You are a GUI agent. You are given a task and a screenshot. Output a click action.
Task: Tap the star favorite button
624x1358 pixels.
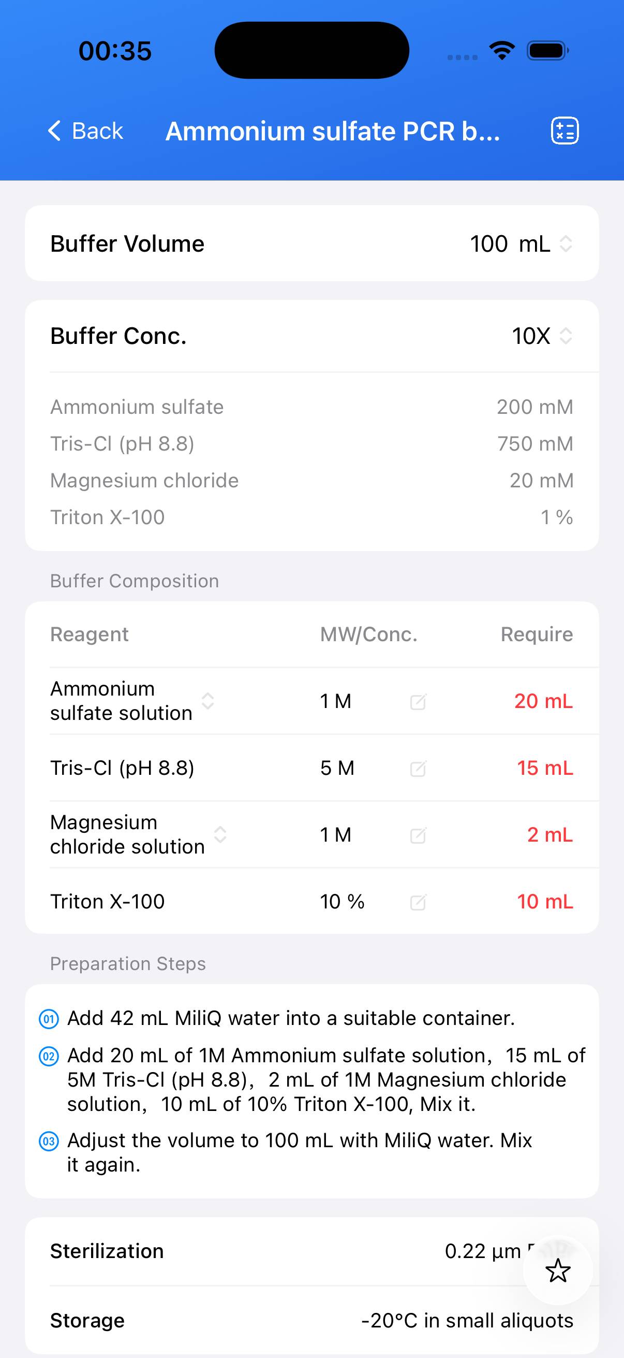tap(558, 1270)
